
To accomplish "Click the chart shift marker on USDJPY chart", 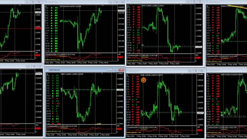I will pyautogui.click(x=103, y=5).
